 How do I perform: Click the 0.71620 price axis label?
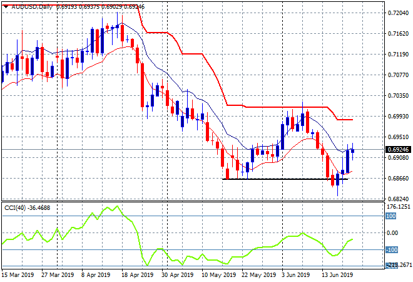(398, 33)
